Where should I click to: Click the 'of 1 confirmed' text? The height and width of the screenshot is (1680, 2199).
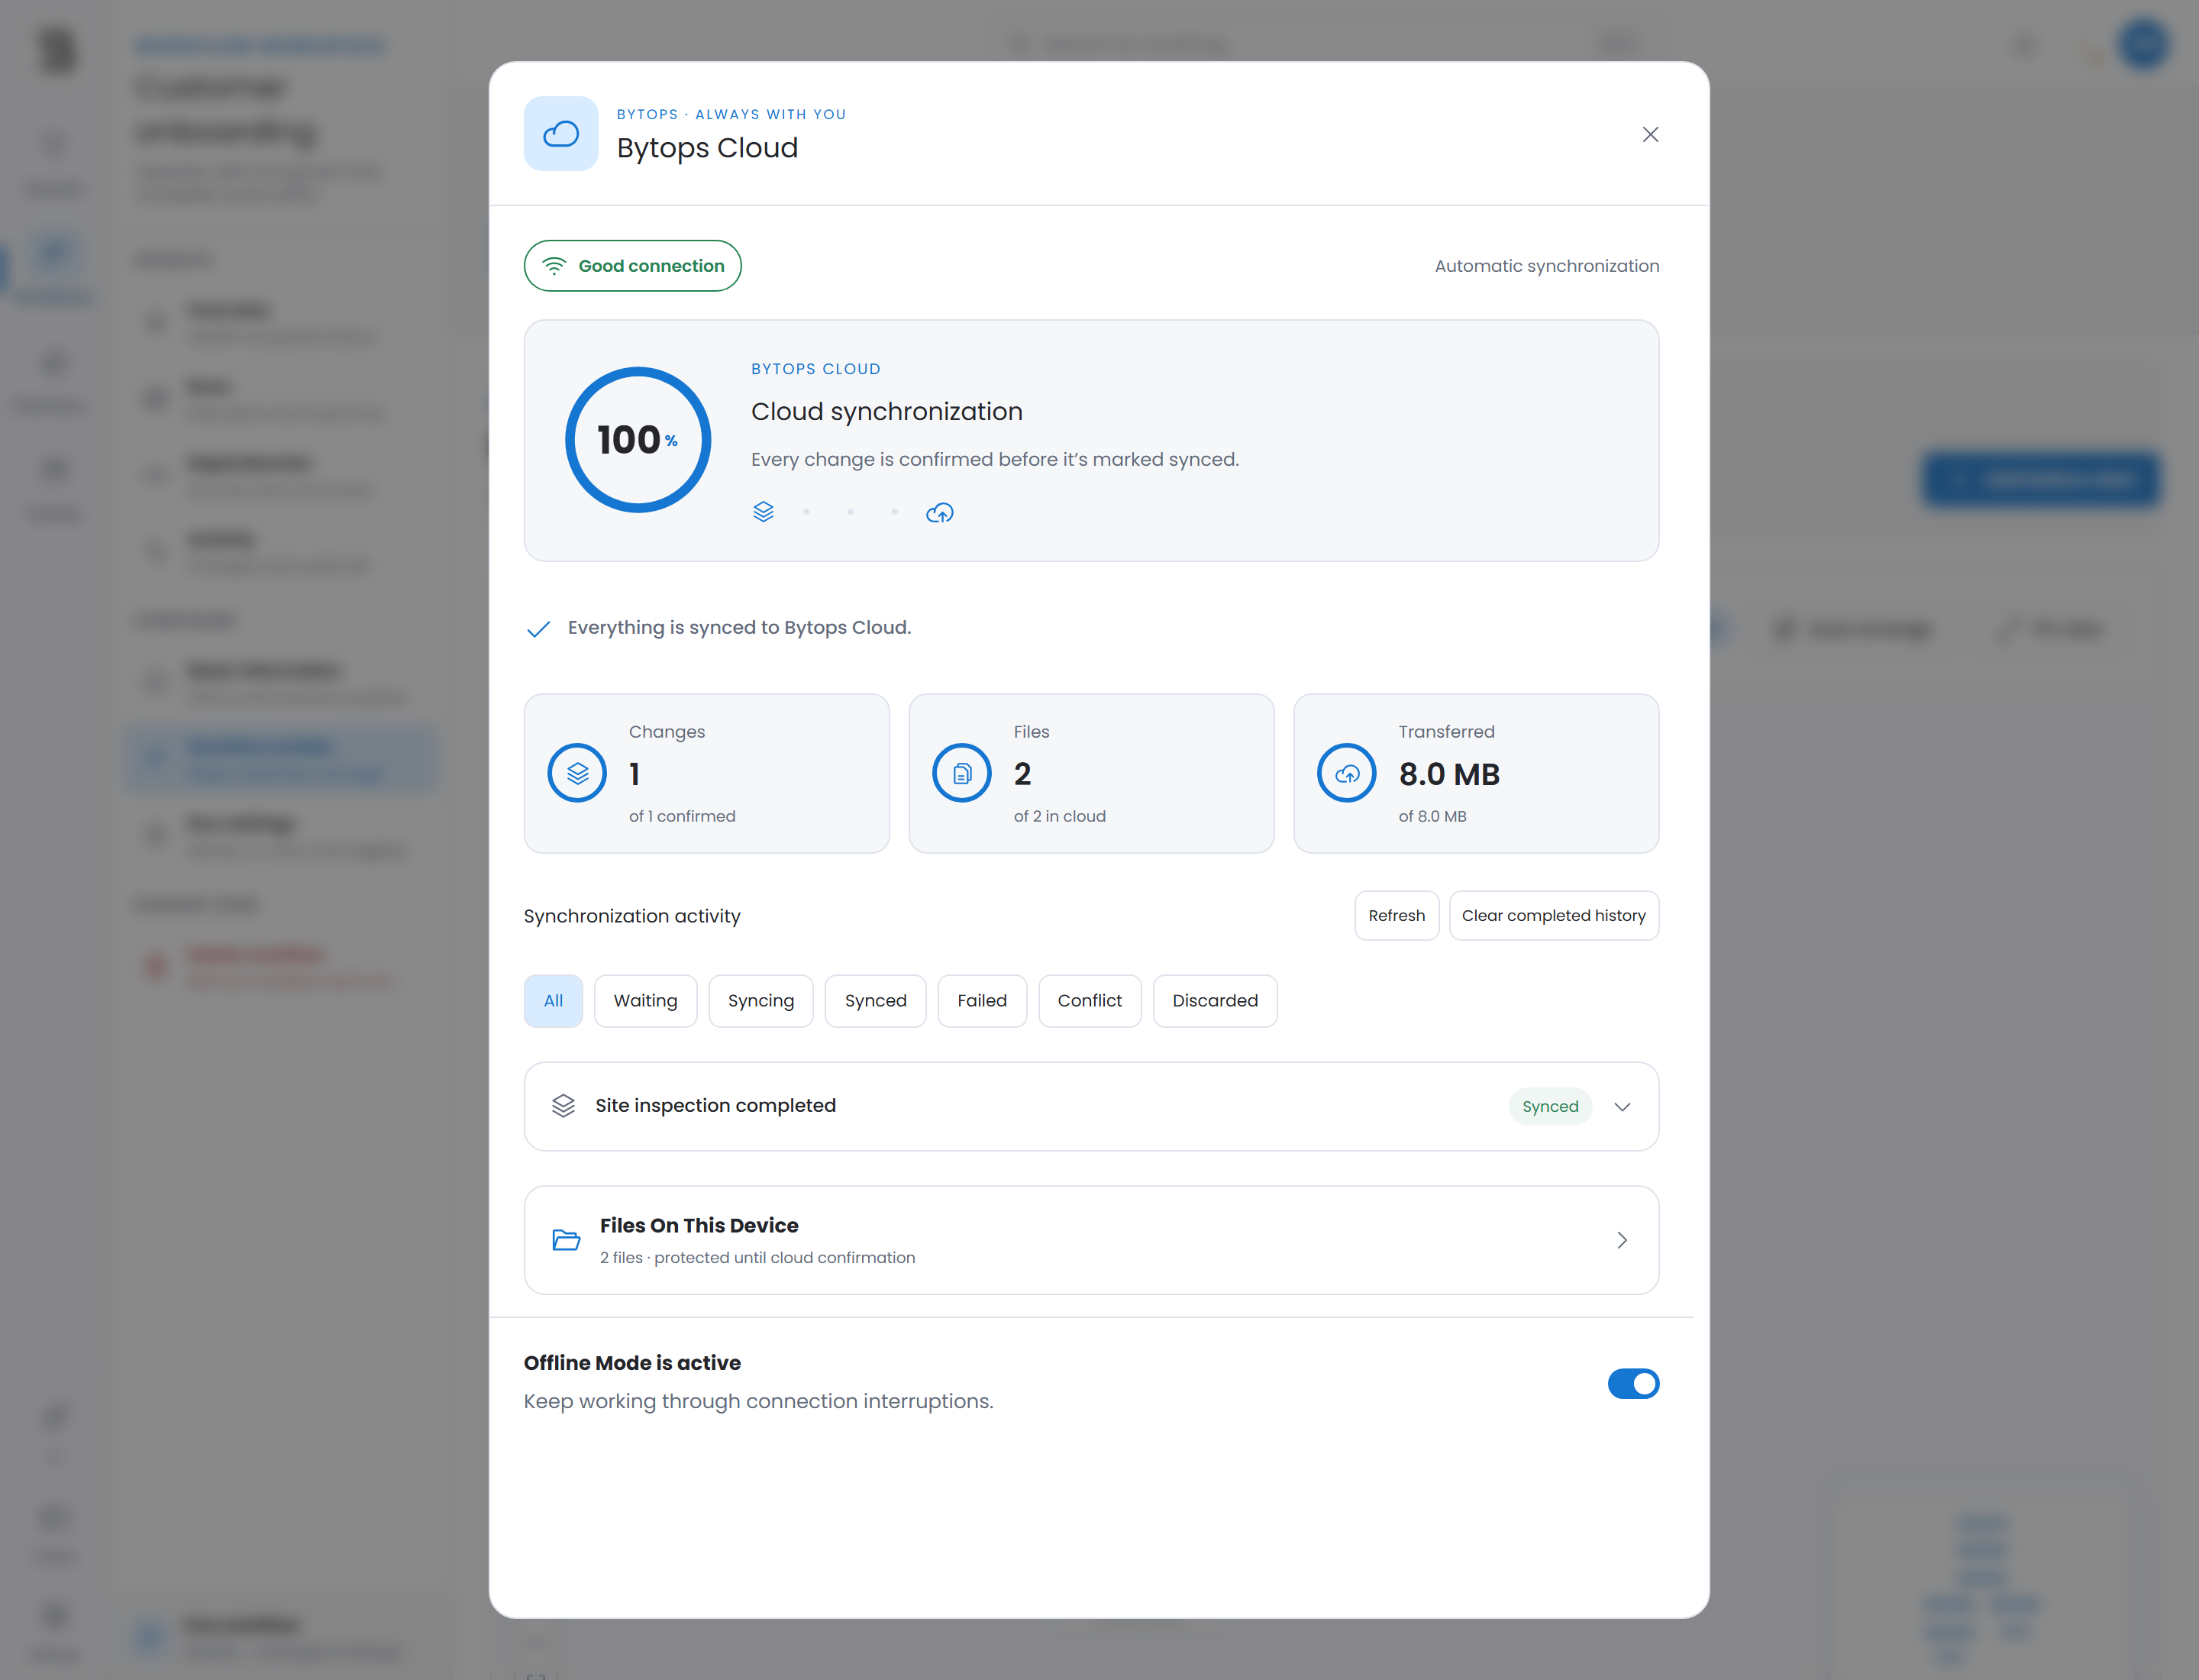[682, 816]
